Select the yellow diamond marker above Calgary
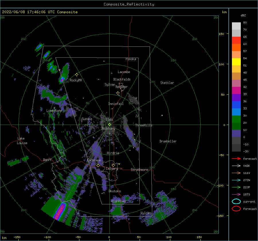258x241 pixels. tap(113, 165)
